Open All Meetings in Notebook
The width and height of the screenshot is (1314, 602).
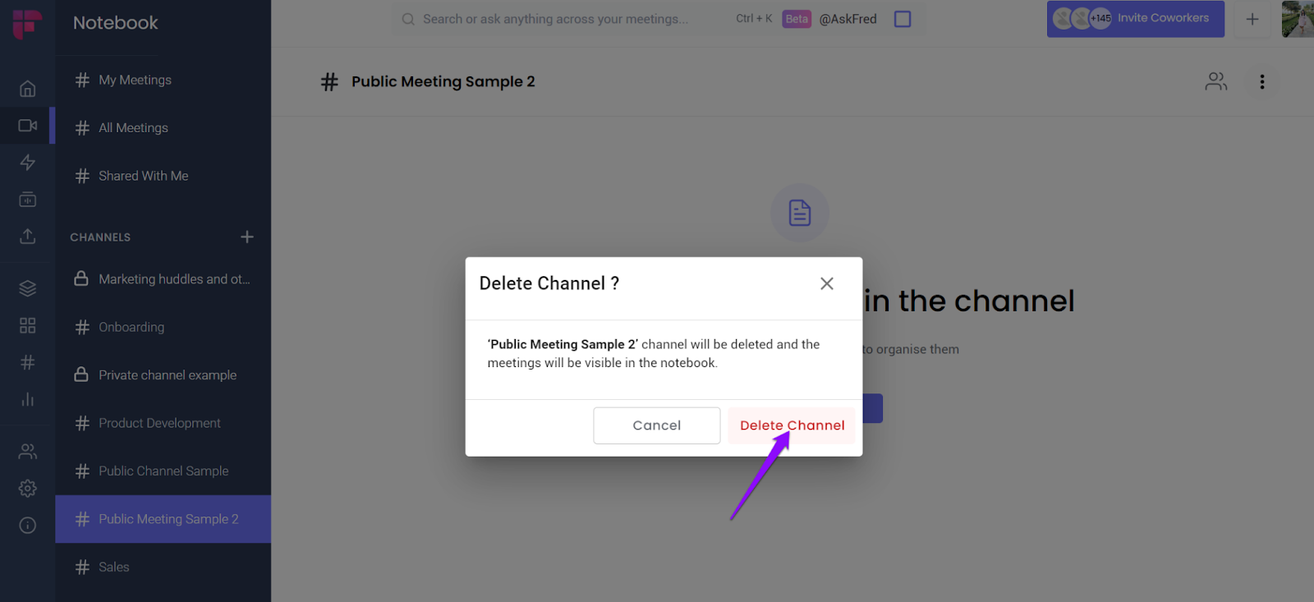pos(163,127)
